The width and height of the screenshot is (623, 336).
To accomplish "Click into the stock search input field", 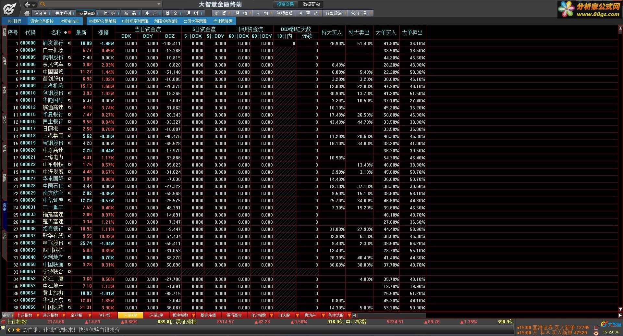I will [x=101, y=4].
